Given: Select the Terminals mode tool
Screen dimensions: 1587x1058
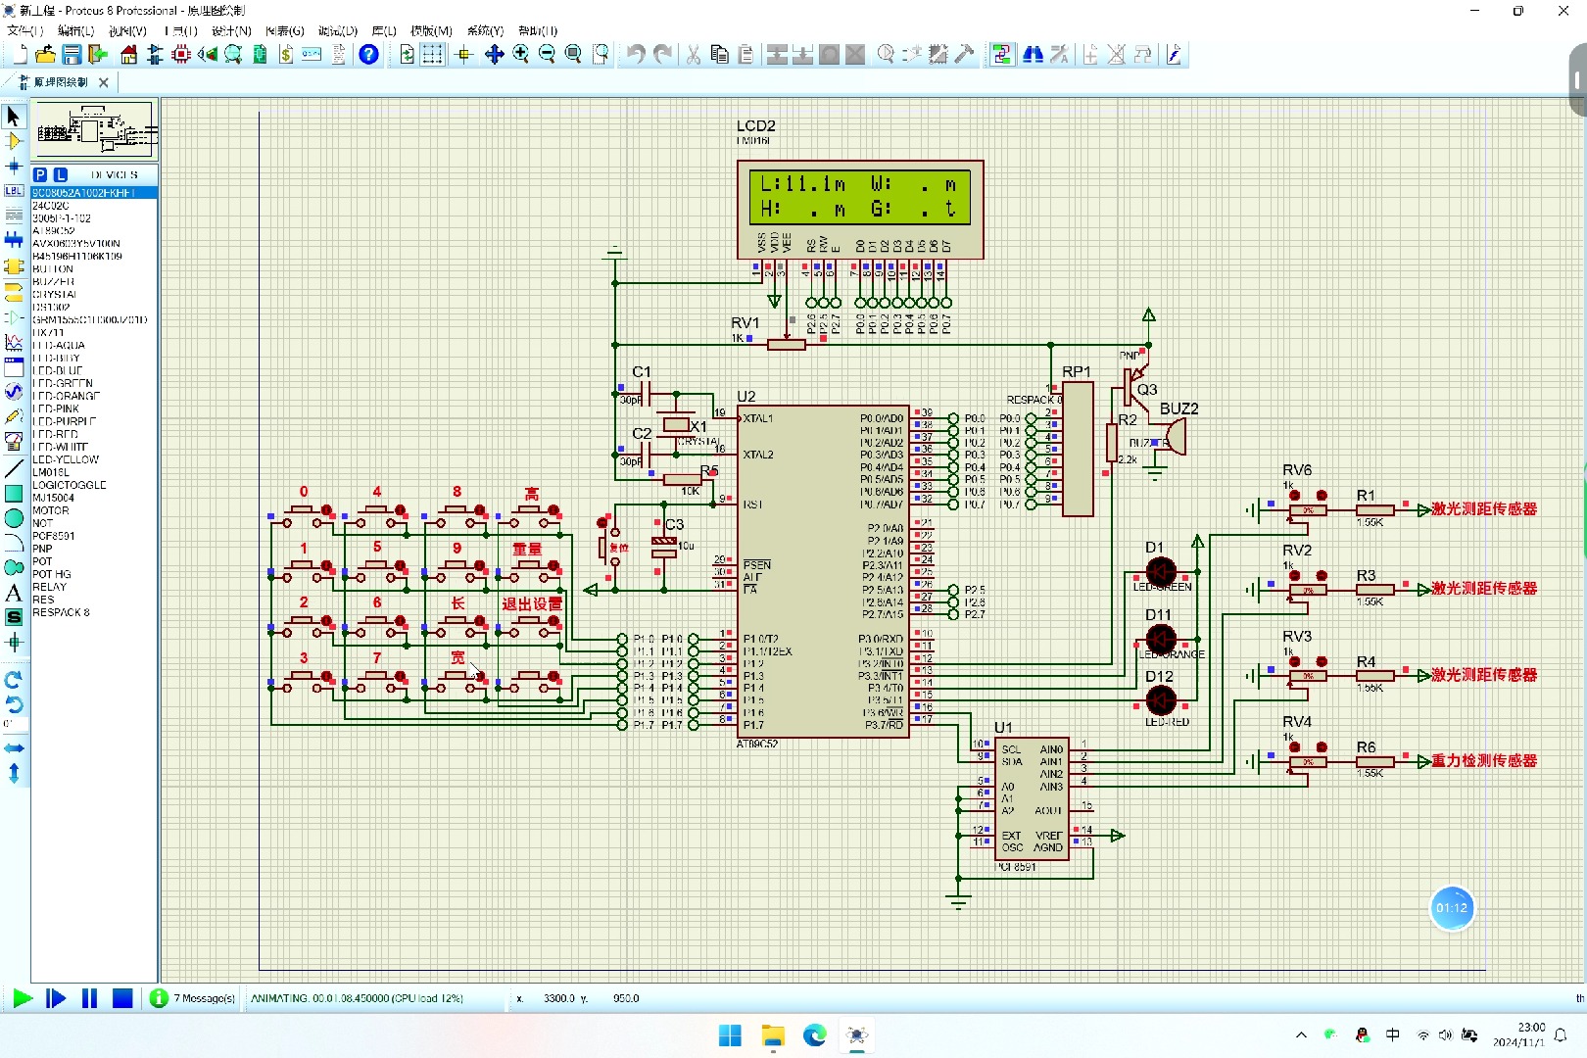Looking at the screenshot, I should 13,291.
